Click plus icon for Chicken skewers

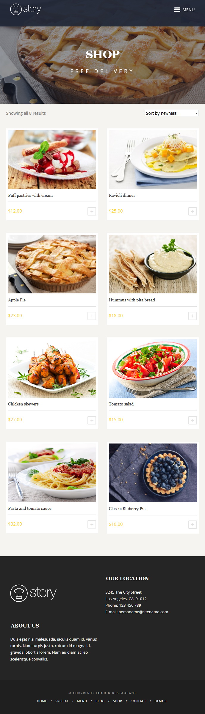tap(92, 420)
